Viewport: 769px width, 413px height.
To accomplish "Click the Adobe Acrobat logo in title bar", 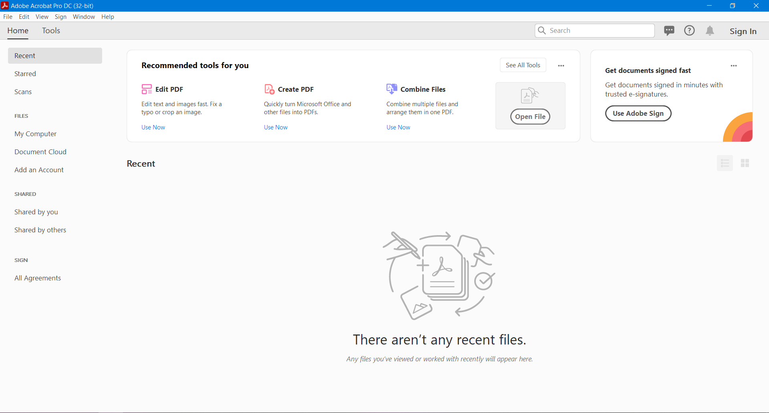I will (x=5, y=6).
